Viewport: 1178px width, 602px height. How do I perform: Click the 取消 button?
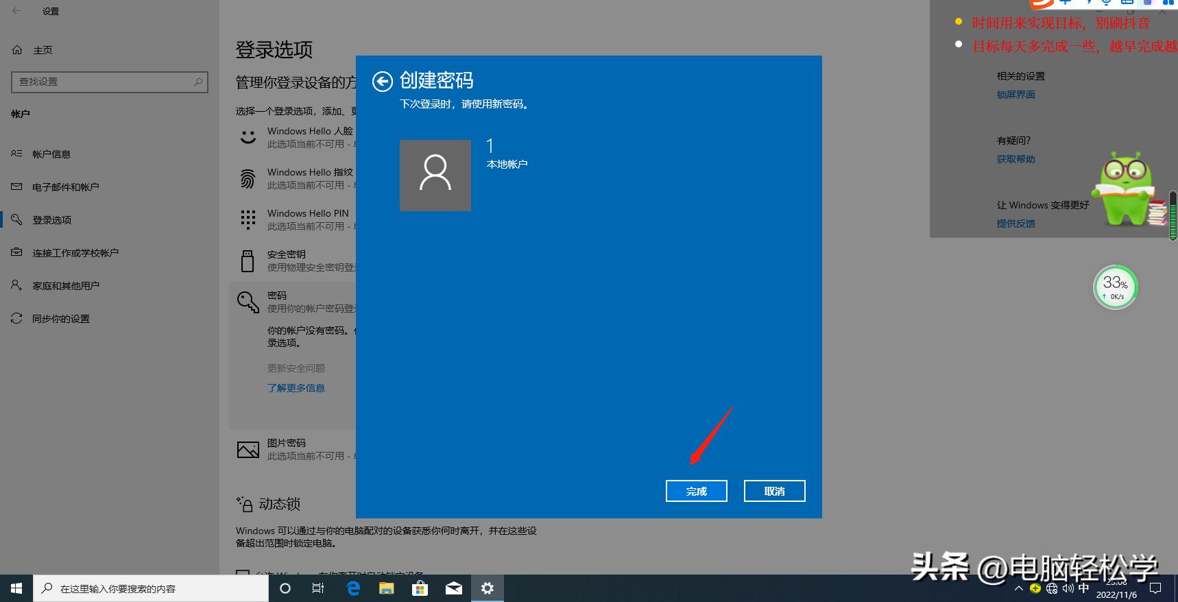click(774, 491)
